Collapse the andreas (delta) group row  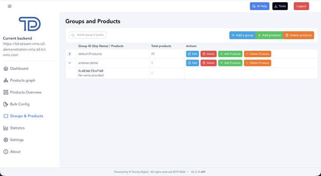click(70, 63)
